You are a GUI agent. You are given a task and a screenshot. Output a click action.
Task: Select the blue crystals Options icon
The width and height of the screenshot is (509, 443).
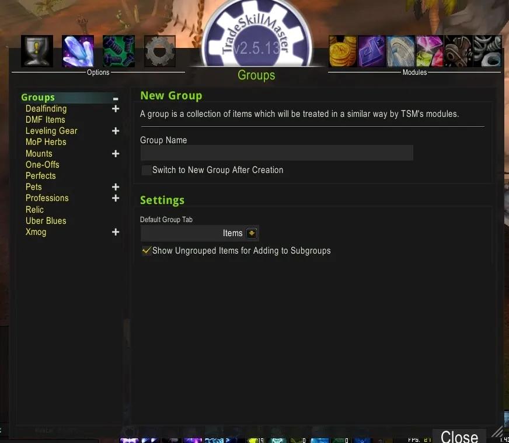click(x=78, y=51)
